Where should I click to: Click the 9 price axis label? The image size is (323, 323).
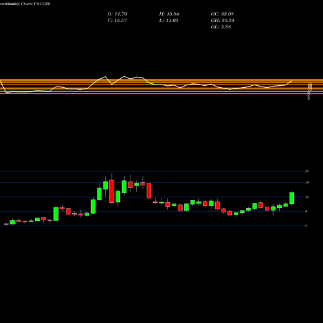[306, 211]
